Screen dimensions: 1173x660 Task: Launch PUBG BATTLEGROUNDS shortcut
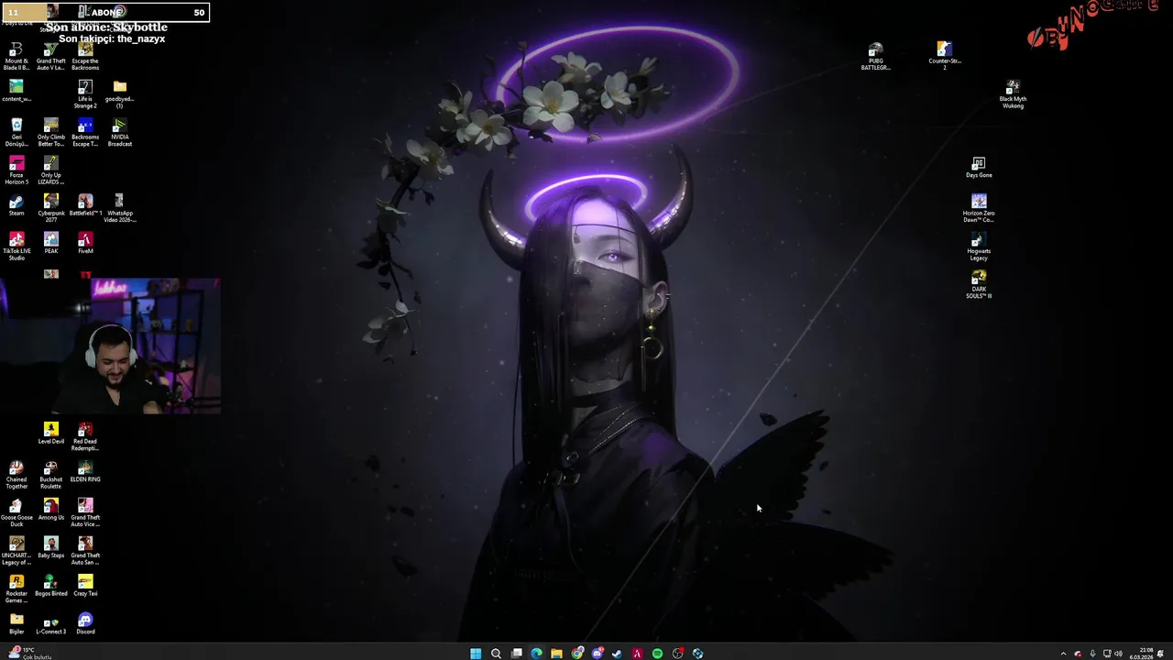(876, 57)
